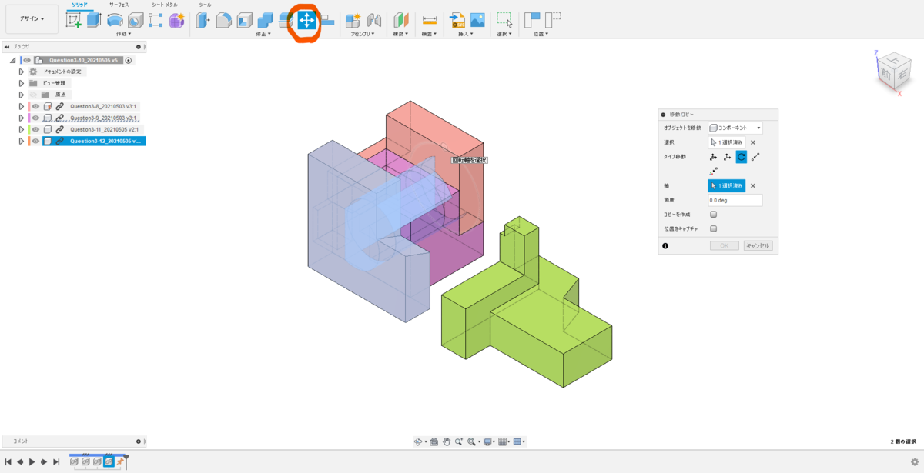Hide the Question3-12_20210505 component
924x473 pixels.
[x=35, y=141]
